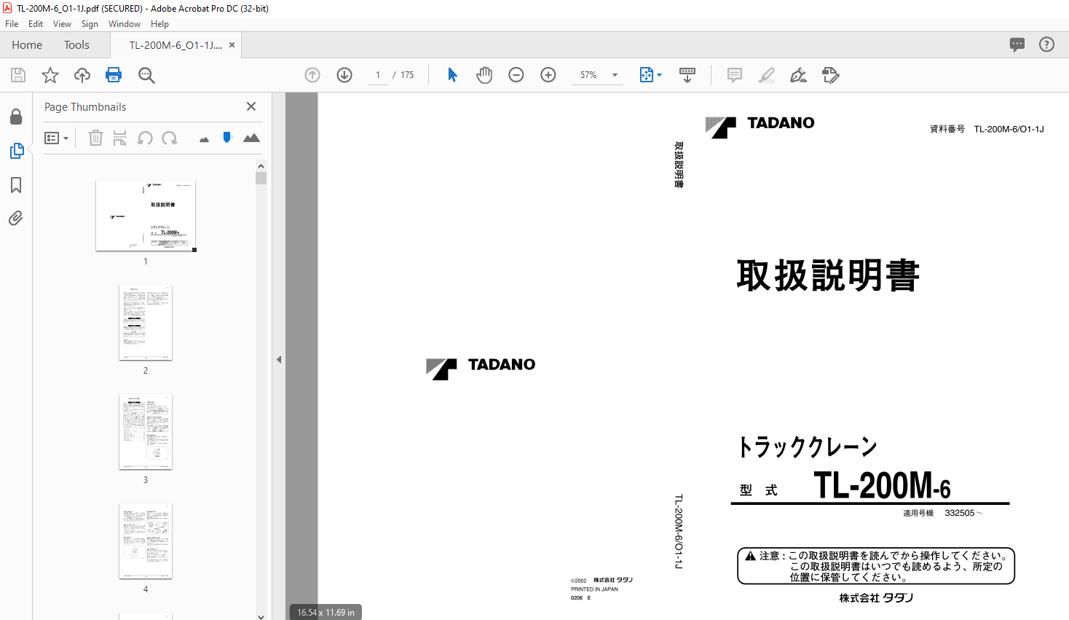The image size is (1069, 620).
Task: Open Help via the question mark icon
Action: pos(1046,44)
